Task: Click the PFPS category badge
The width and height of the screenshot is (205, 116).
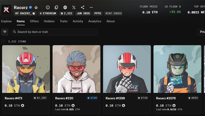Action: pos(98,14)
